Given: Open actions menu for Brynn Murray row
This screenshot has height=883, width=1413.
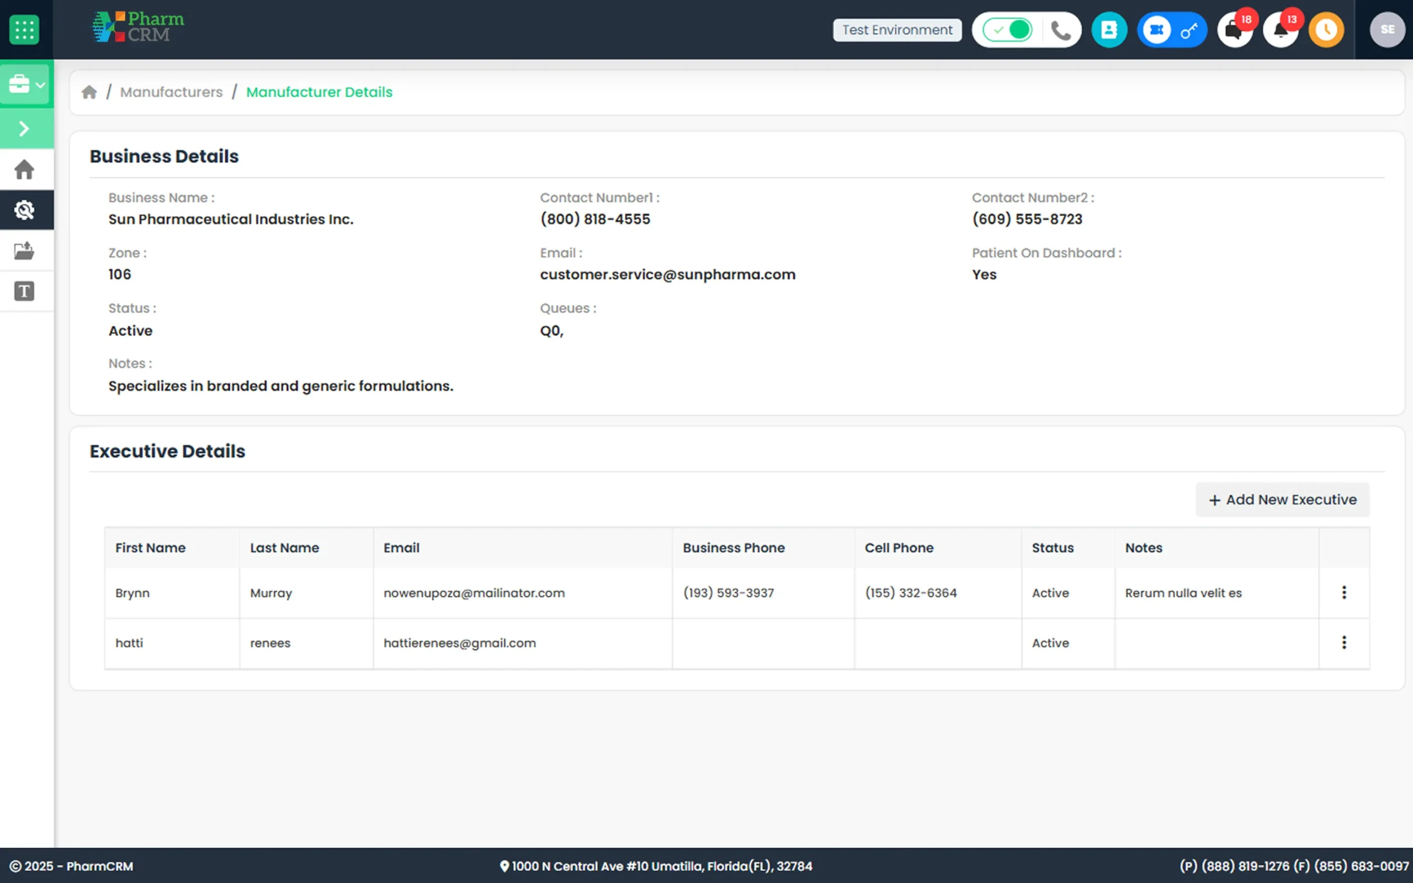Looking at the screenshot, I should (1343, 593).
